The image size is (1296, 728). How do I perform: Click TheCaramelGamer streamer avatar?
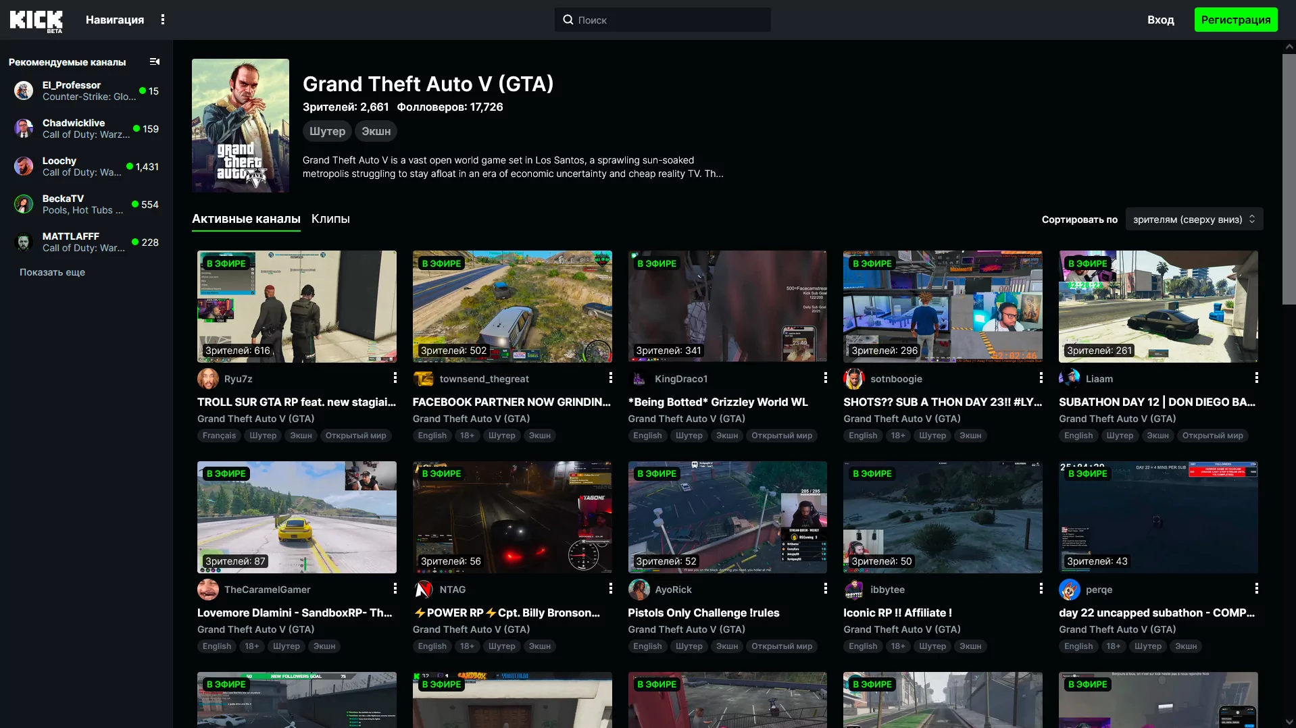(208, 590)
